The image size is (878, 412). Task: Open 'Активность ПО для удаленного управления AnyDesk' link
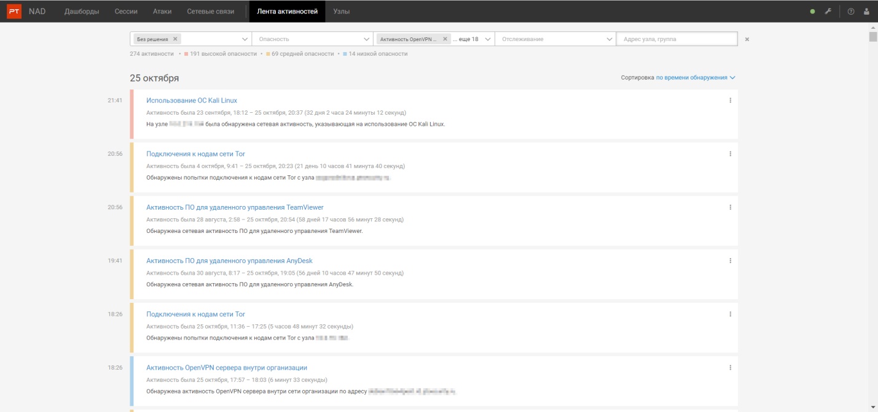(x=229, y=261)
